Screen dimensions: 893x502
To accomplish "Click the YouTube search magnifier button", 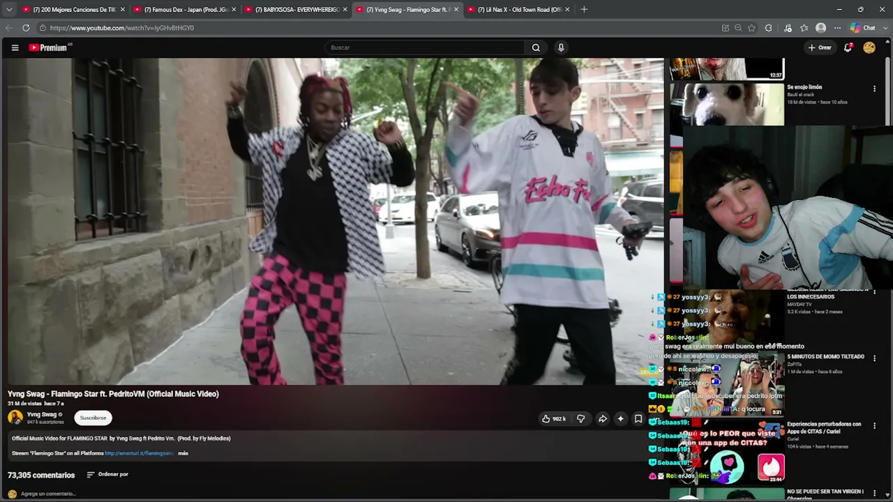I will click(x=536, y=47).
